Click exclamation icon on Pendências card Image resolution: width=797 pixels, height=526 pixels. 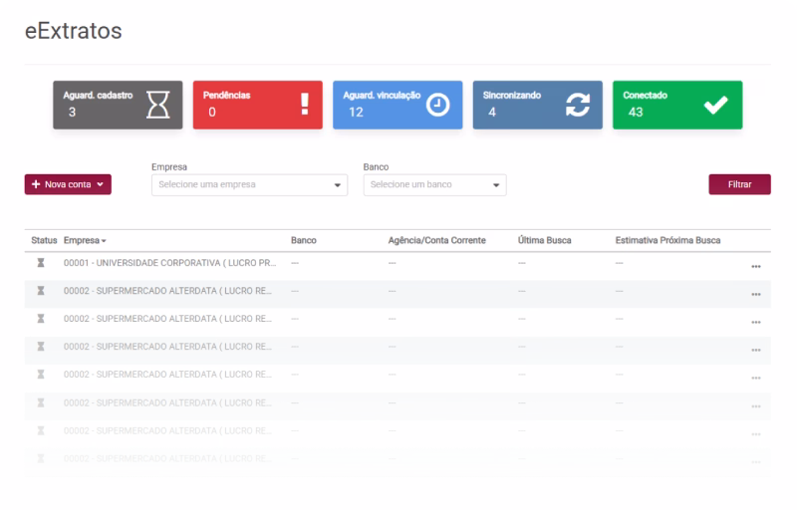pos(306,106)
